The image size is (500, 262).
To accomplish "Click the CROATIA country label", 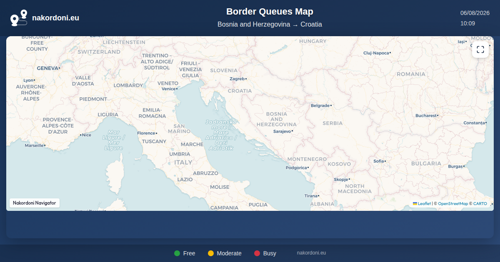I will tap(240, 91).
